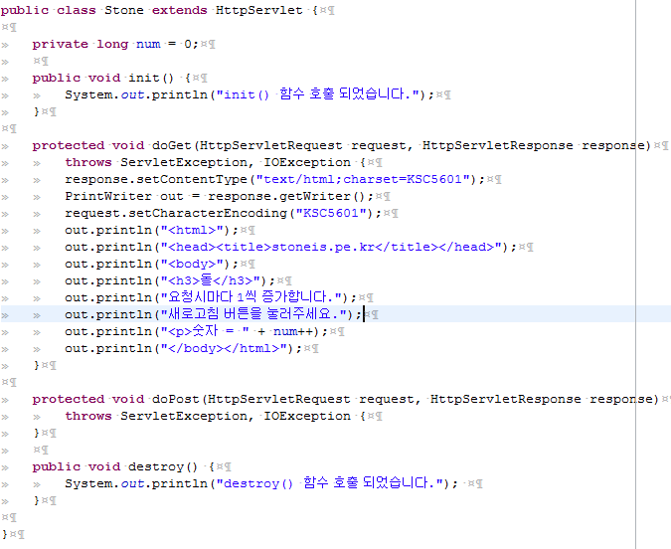Click the string "text/html;charset=KSC5601"

point(363,179)
